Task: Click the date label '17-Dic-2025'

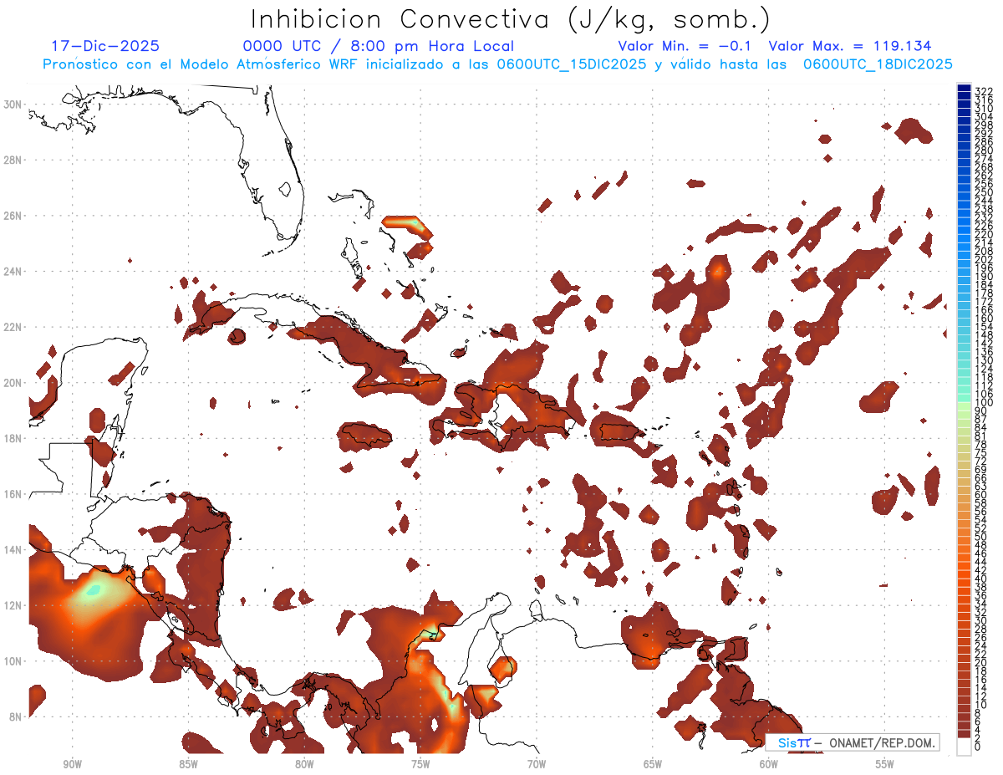Action: [105, 46]
